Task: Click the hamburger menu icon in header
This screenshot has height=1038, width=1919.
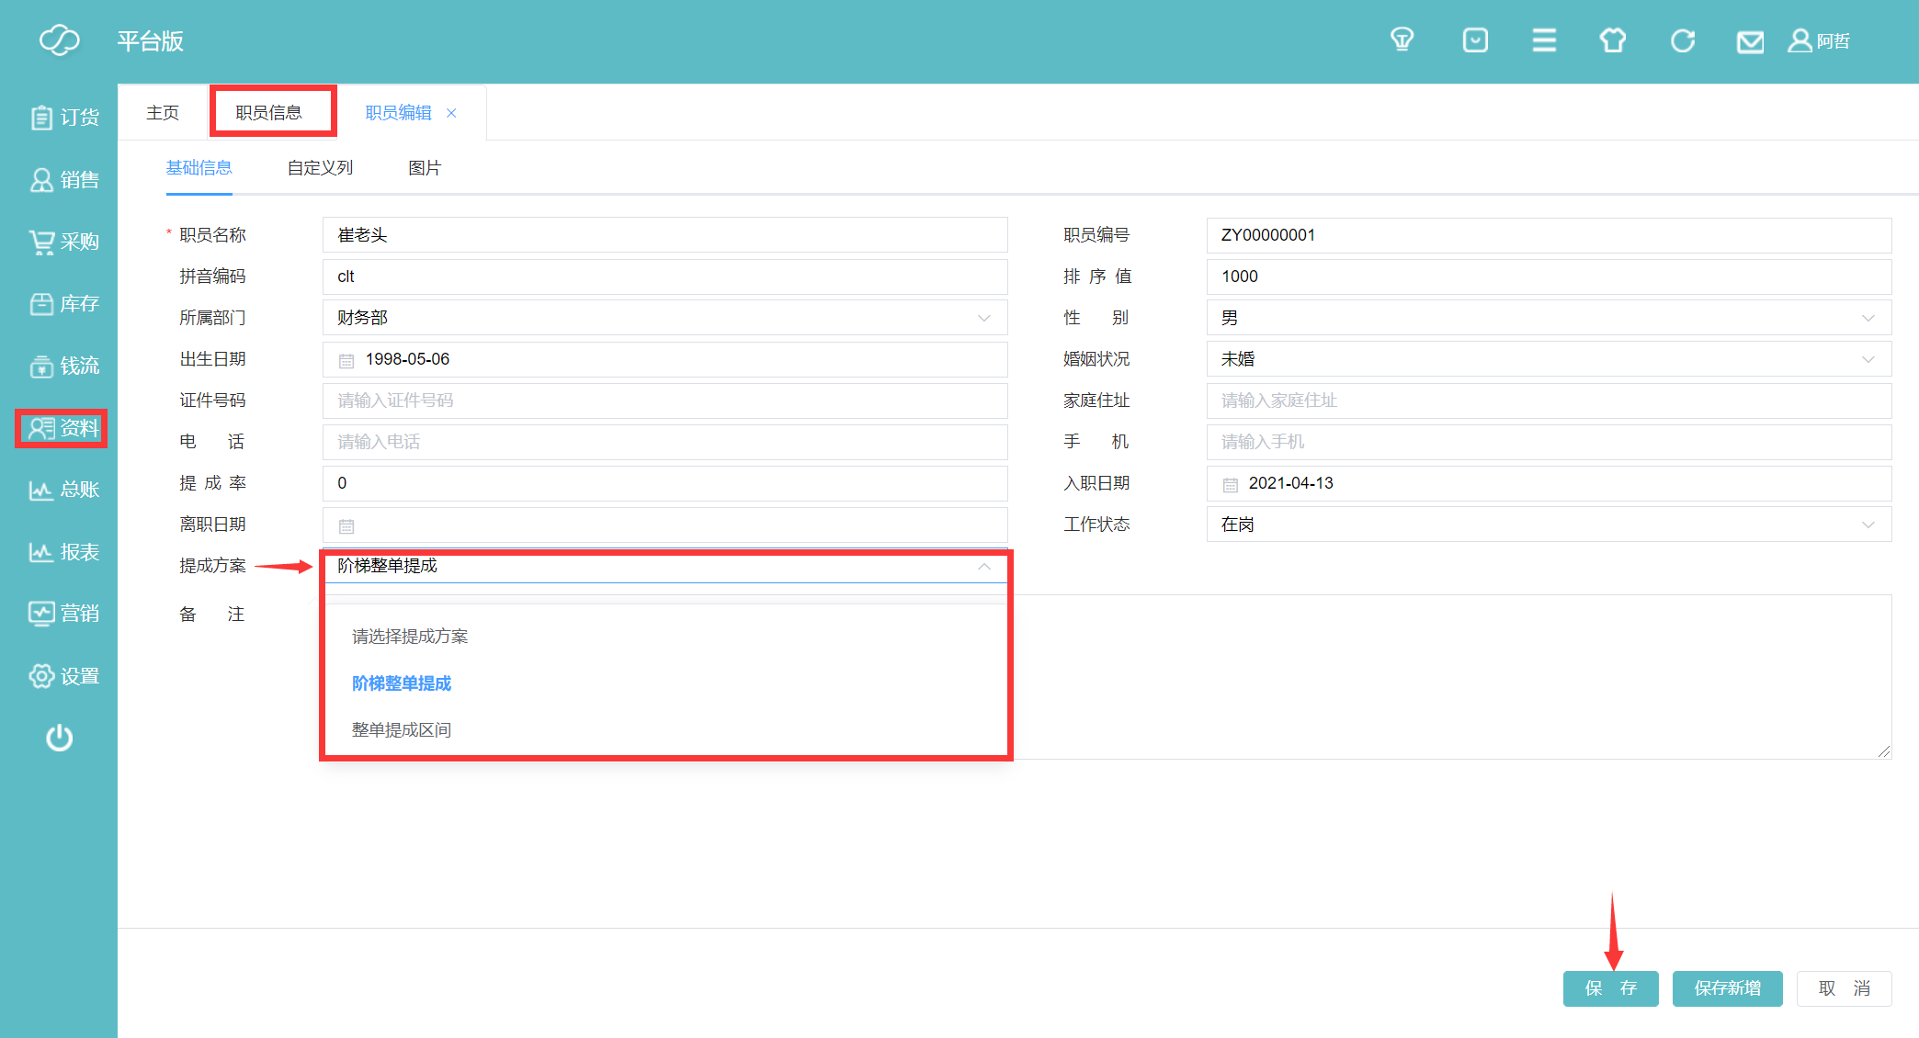Action: click(x=1544, y=40)
